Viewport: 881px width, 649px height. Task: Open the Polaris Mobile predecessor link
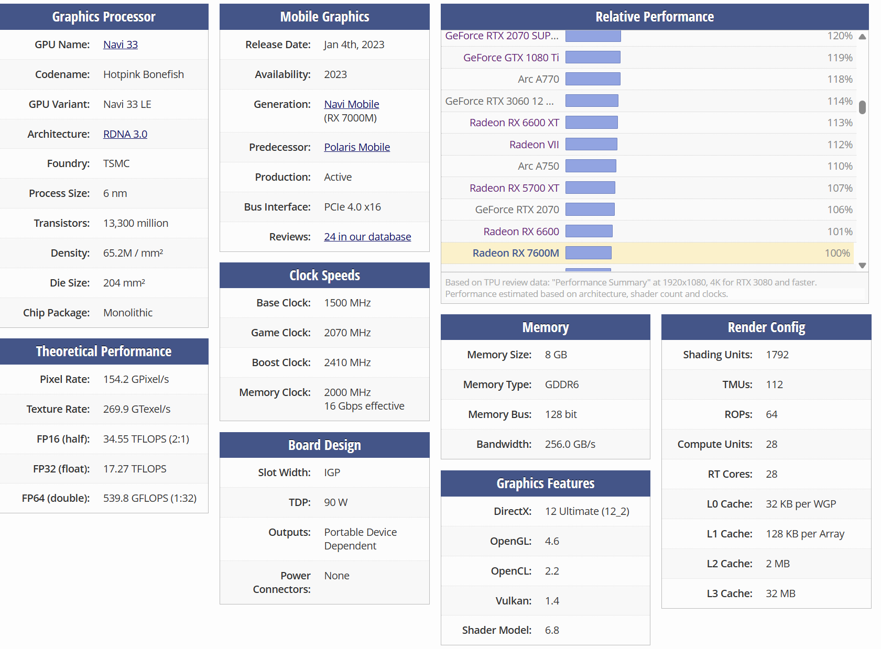tap(356, 147)
